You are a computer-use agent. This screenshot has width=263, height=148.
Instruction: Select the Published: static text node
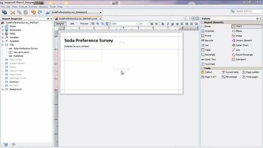[x=18, y=56]
